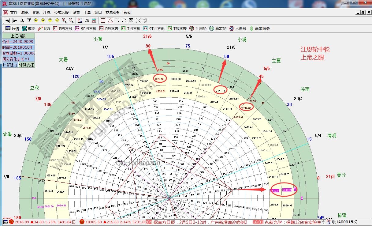This screenshot has height=226, width=372.
Task: Click the 行情 market quotes icon
Action: [x=12, y=28]
